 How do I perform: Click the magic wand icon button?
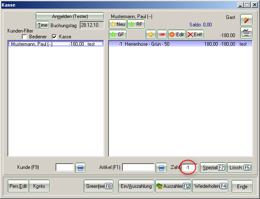246,20
